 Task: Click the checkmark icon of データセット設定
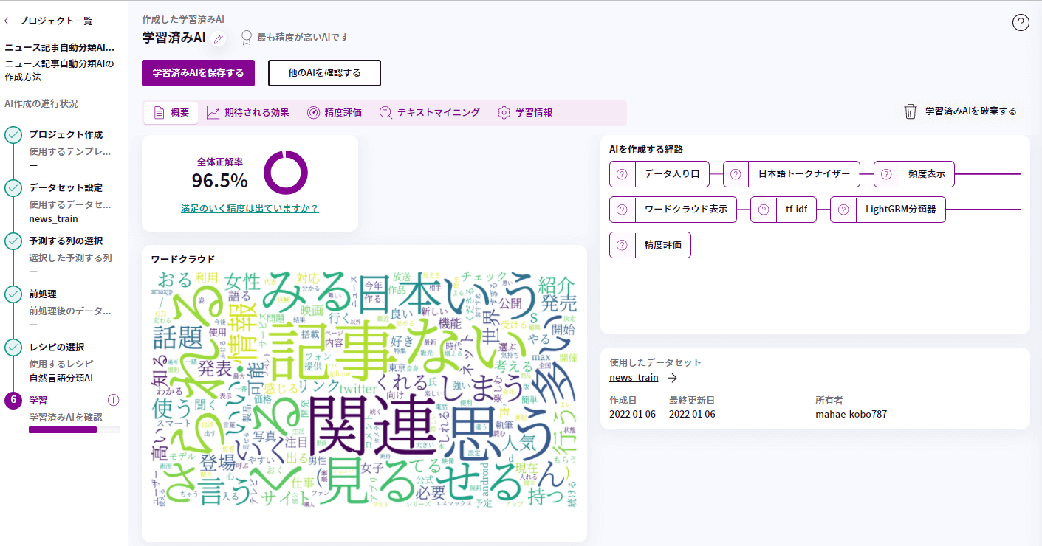[x=13, y=188]
